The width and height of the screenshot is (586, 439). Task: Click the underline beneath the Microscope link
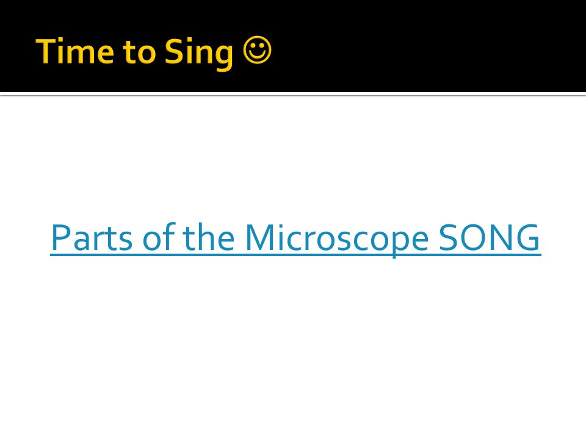[295, 255]
